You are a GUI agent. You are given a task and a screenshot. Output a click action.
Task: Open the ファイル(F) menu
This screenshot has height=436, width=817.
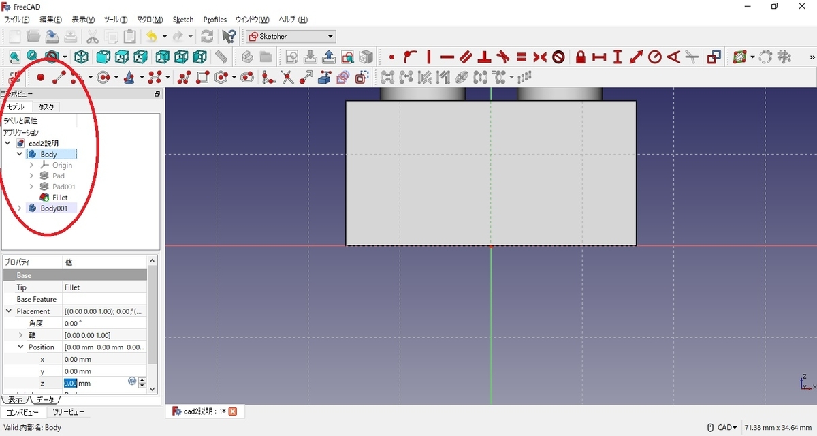[17, 20]
